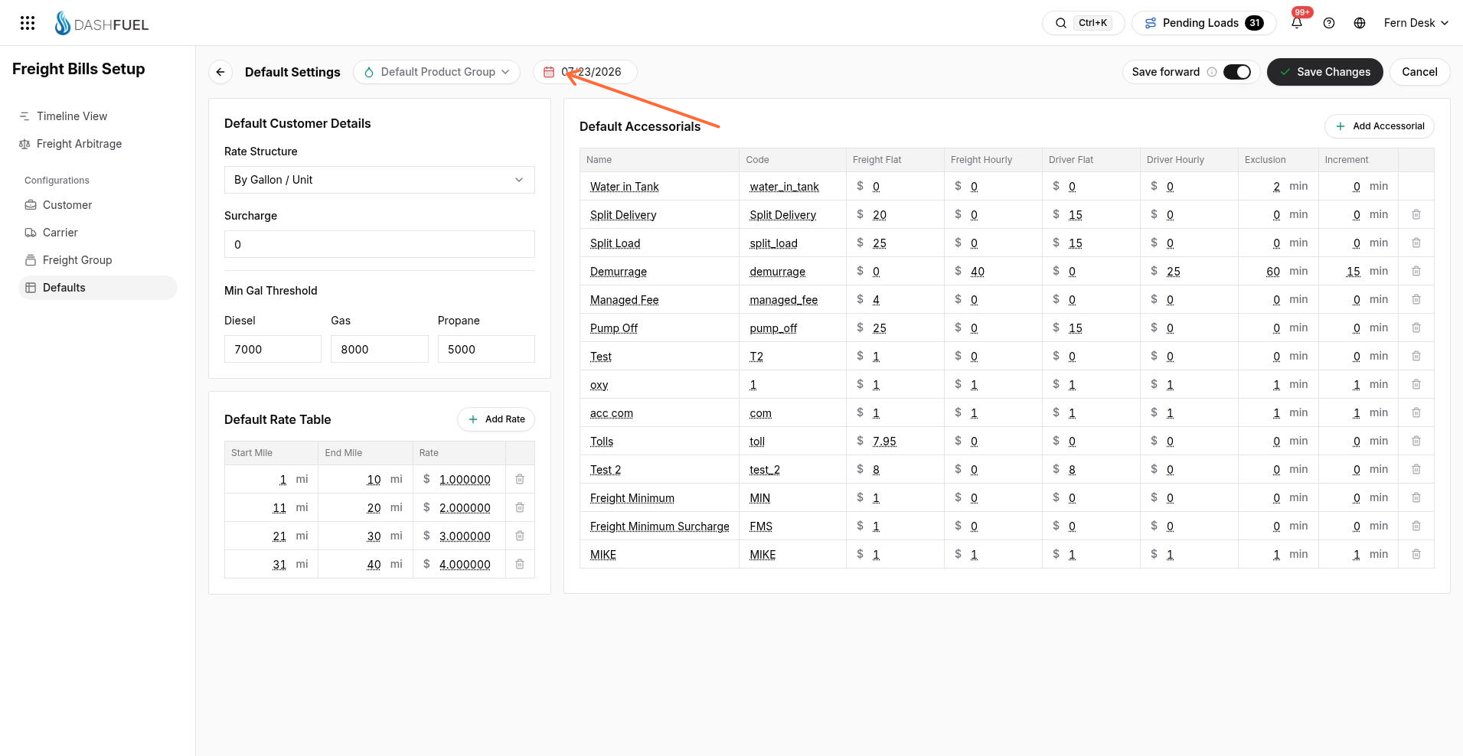The image size is (1463, 756).
Task: Open the search box with Ctrl+K
Action: click(x=1083, y=23)
